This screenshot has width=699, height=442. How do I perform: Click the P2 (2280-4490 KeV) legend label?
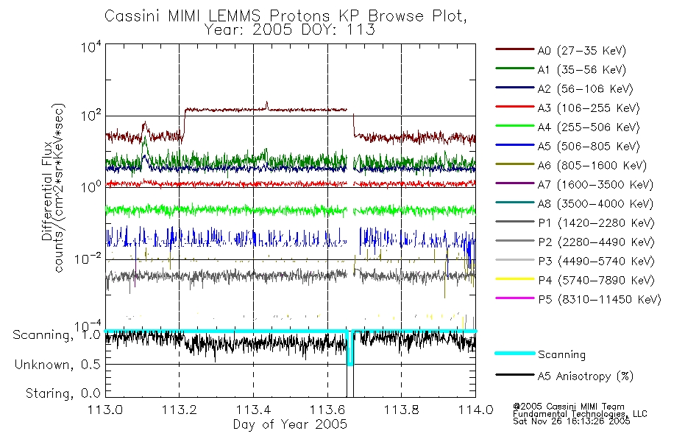[596, 242]
